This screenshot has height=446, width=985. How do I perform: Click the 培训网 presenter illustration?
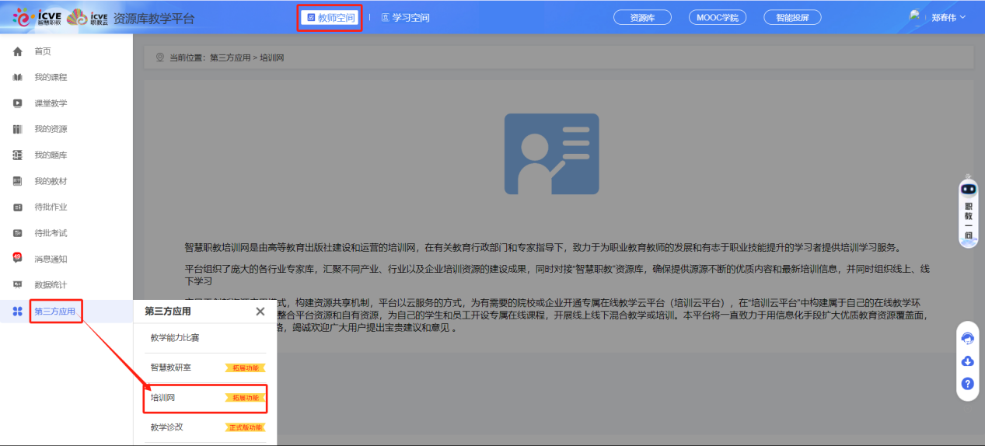pyautogui.click(x=552, y=154)
